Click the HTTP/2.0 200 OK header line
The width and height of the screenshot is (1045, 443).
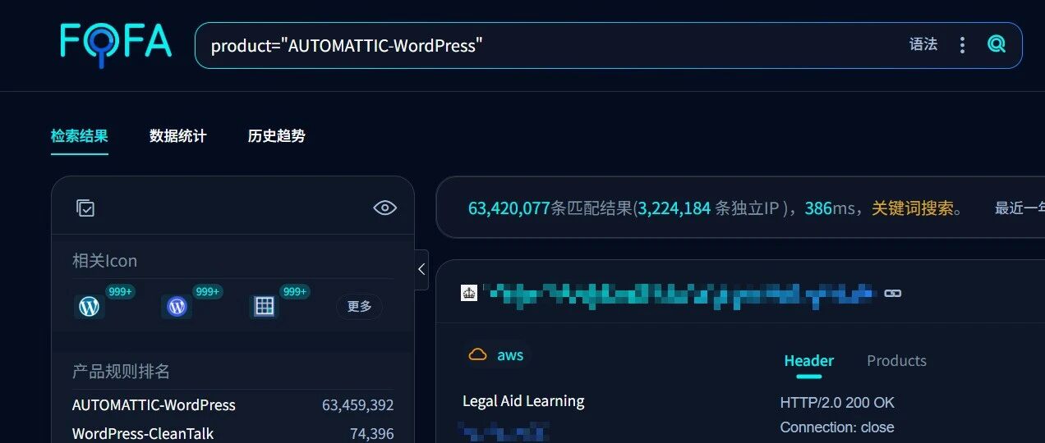click(837, 403)
